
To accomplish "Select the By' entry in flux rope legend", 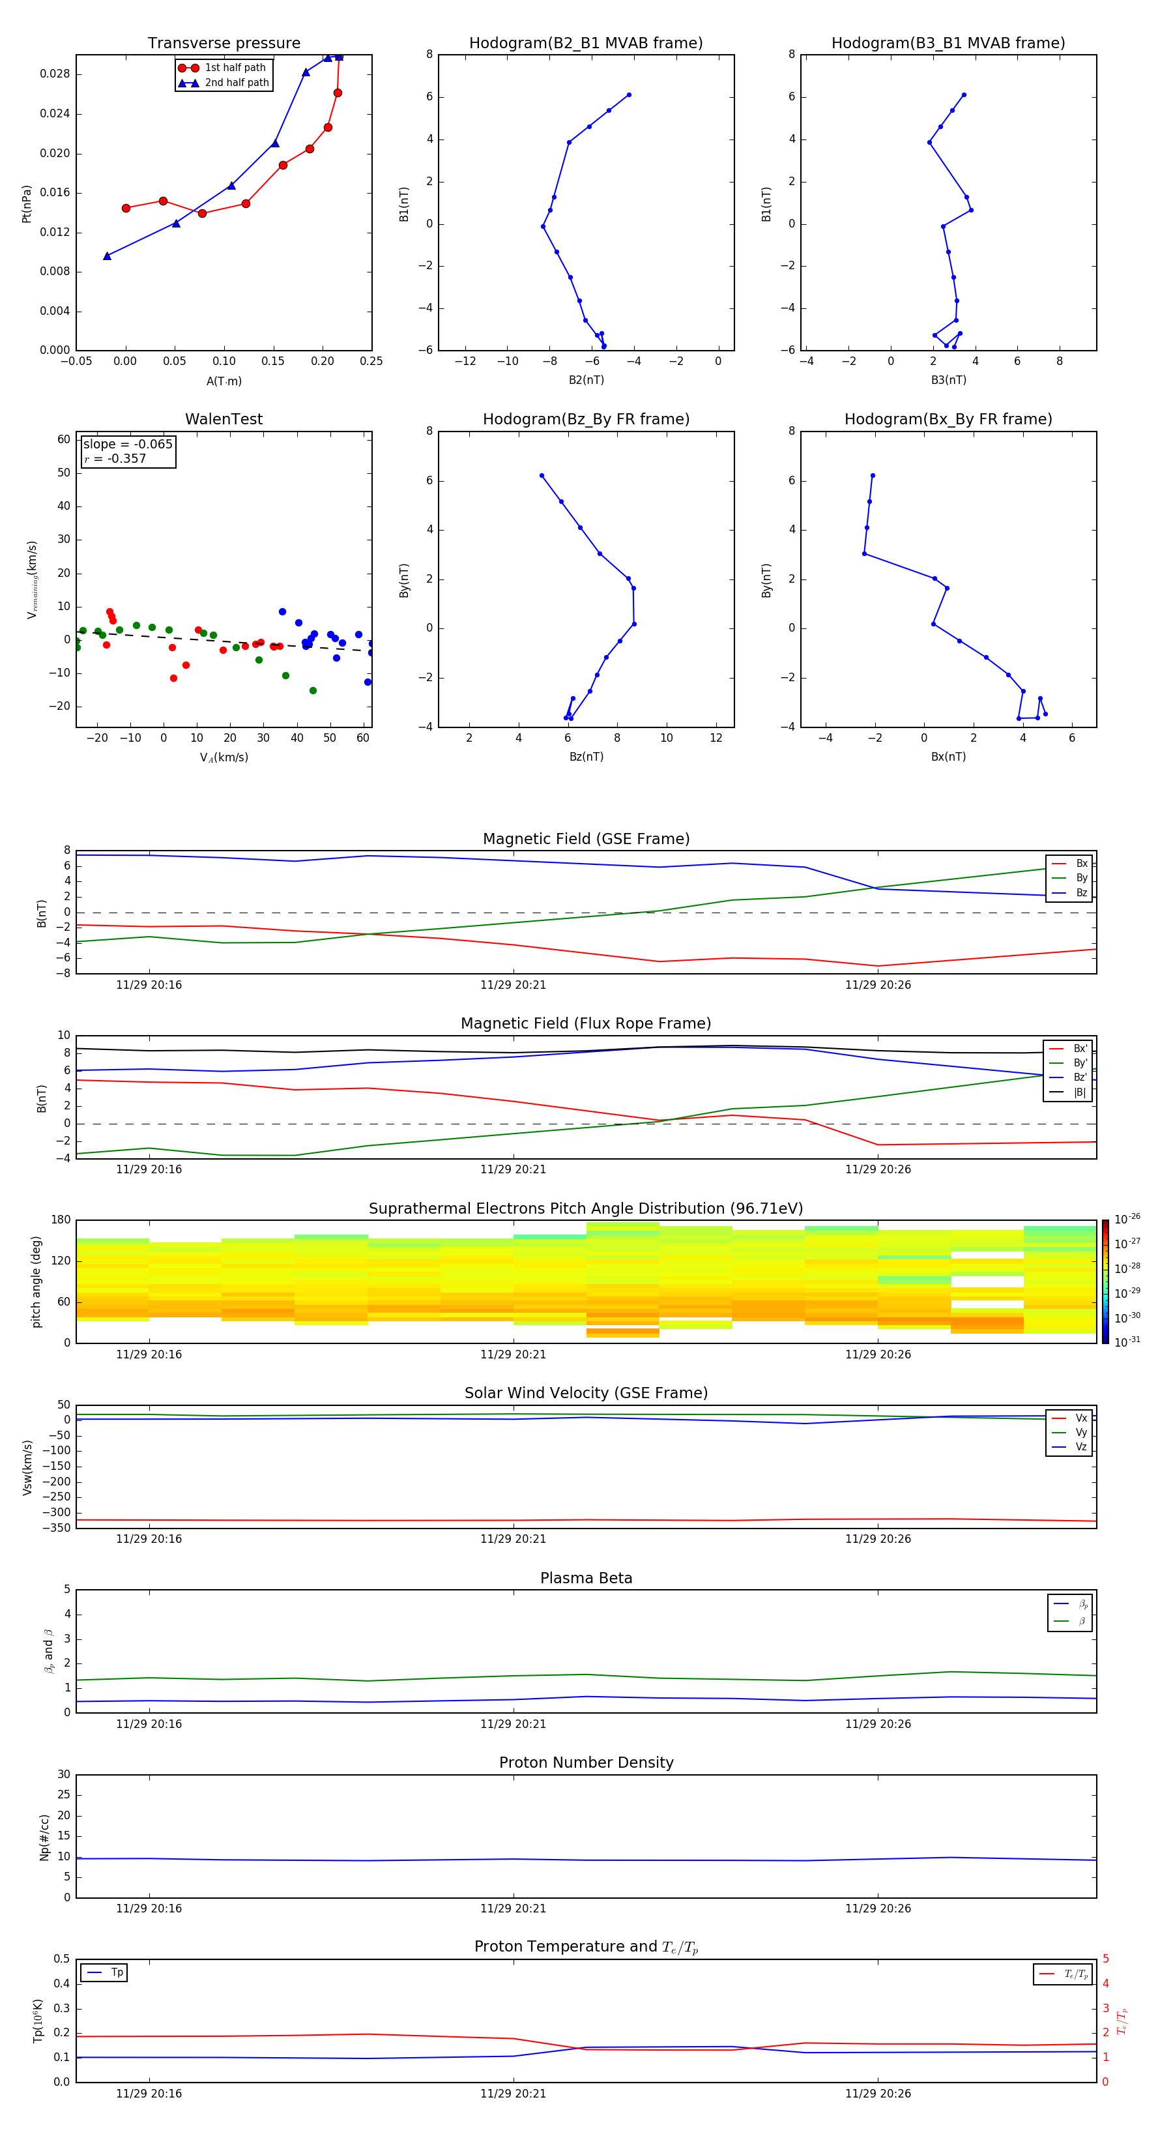I will tap(1069, 1063).
